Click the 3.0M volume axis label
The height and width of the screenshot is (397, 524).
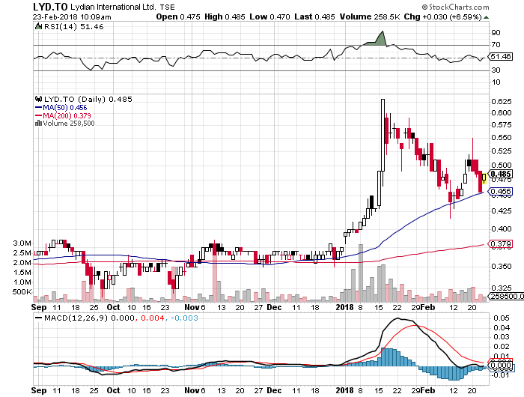22,243
